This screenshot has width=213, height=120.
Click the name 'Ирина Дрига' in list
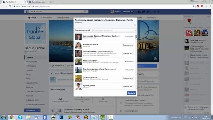(x=89, y=86)
